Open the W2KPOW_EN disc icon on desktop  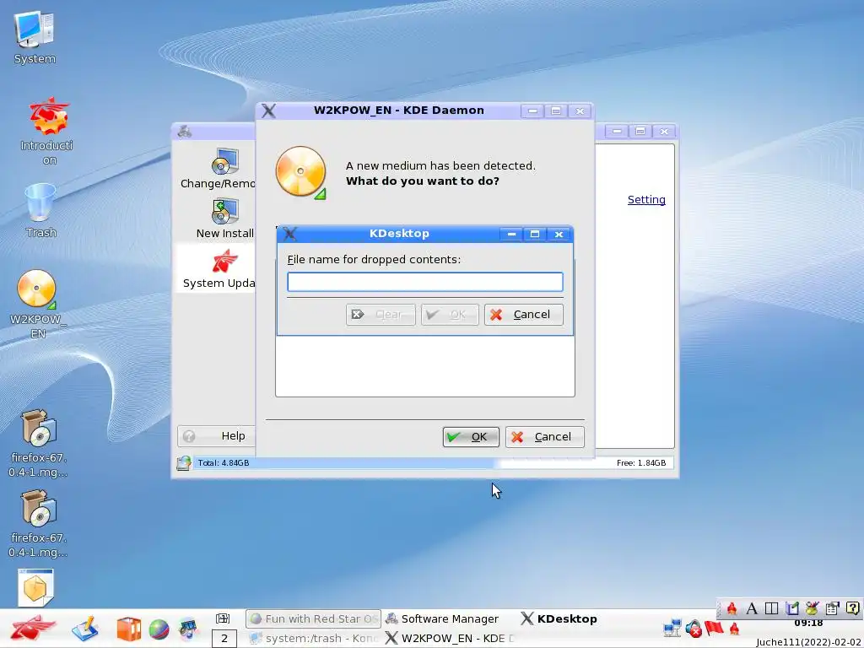point(37,304)
